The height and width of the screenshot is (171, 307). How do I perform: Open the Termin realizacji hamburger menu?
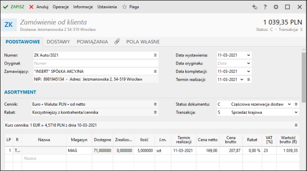[249, 80]
